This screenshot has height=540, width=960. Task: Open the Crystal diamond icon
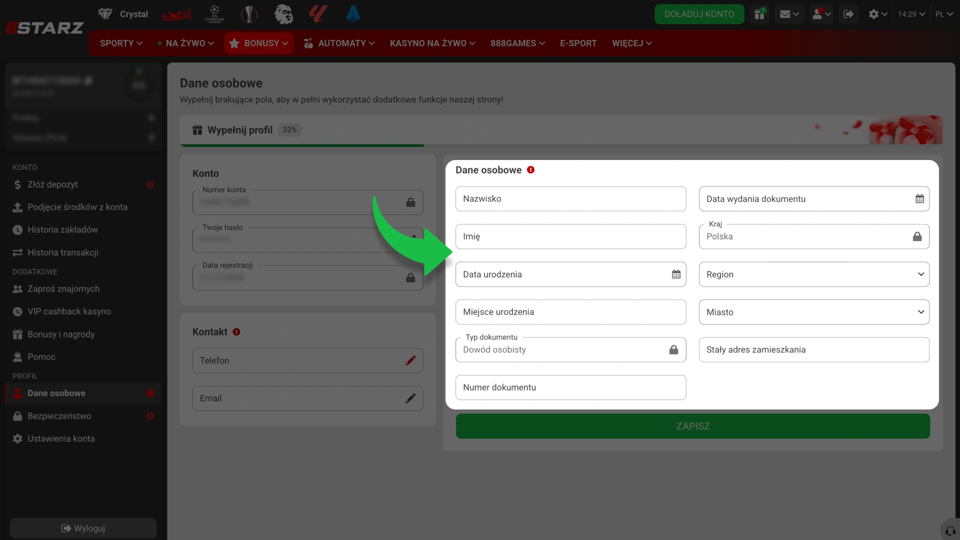coord(105,14)
